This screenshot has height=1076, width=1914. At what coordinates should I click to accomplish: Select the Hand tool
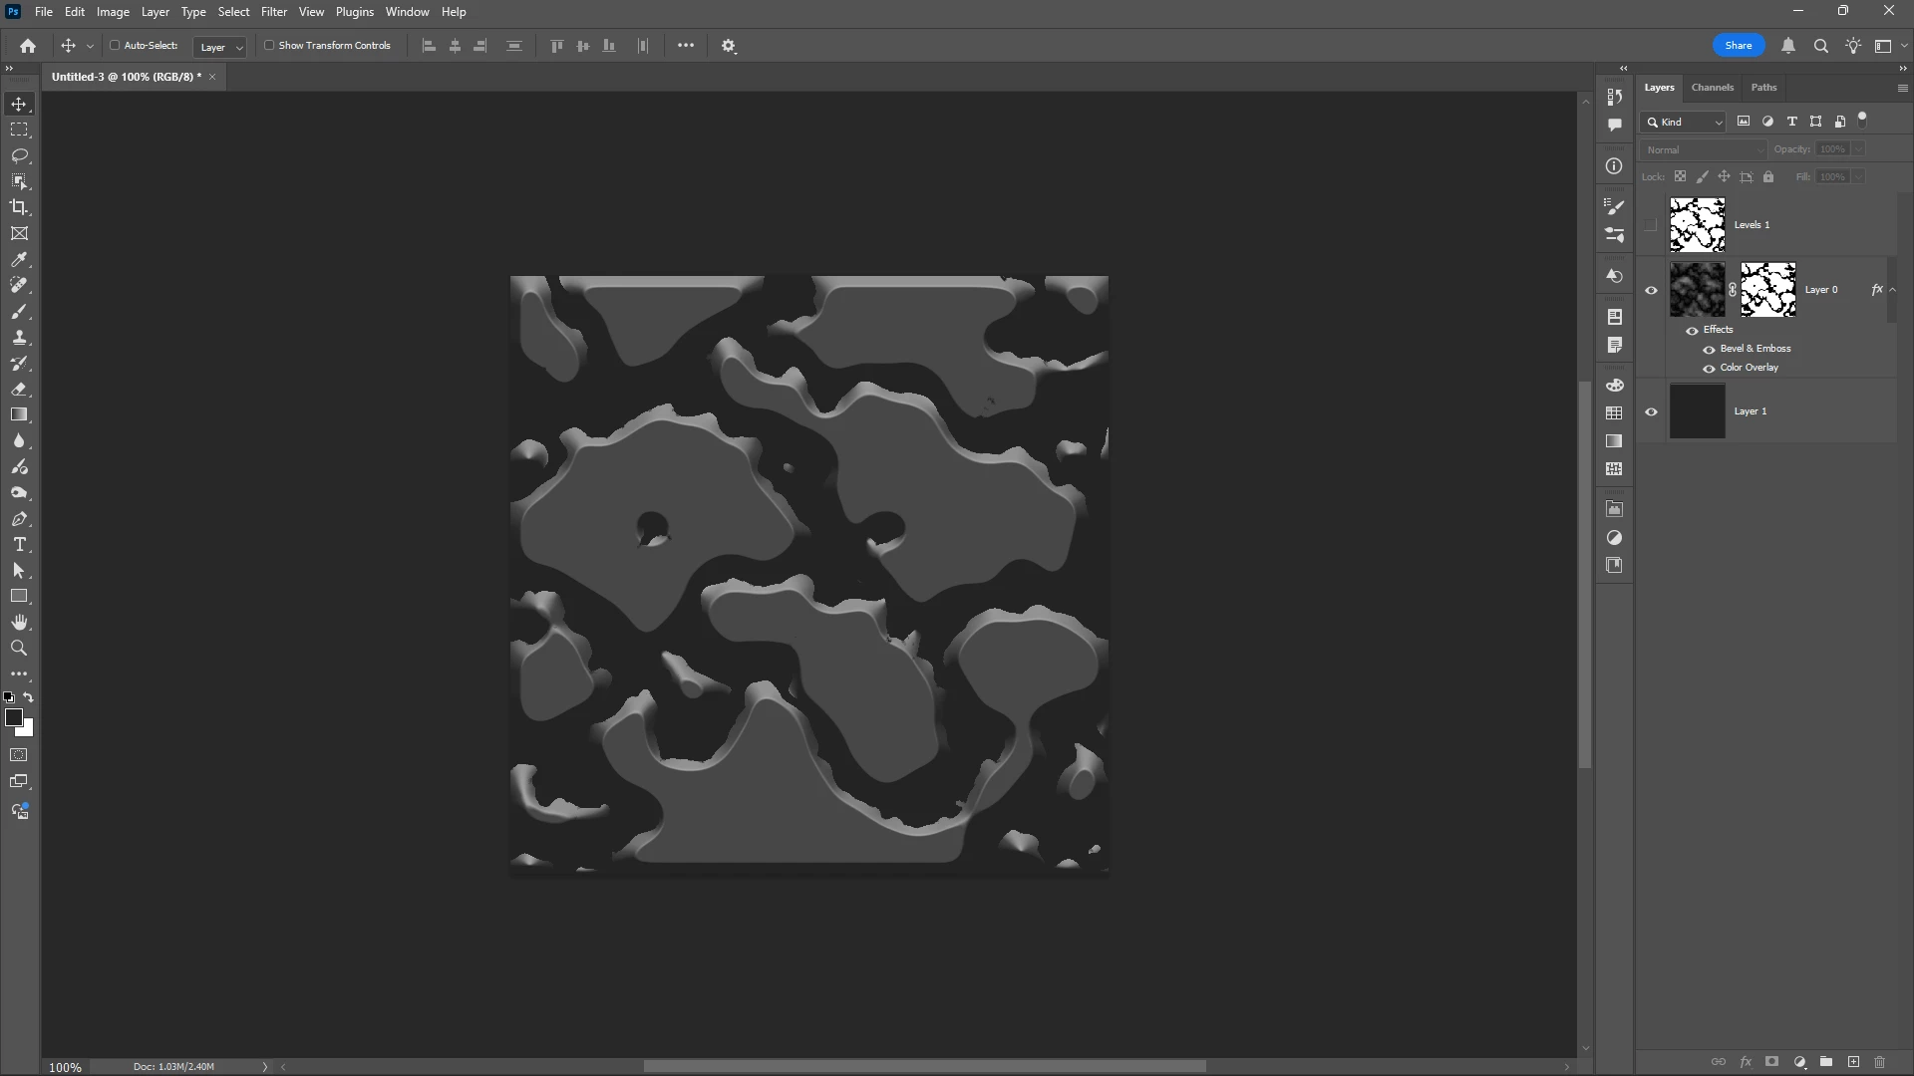19,623
